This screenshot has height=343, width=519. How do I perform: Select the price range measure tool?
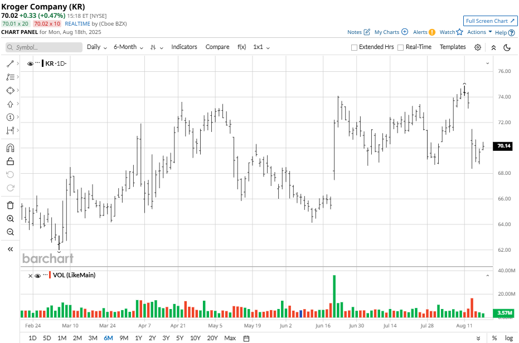coord(10,130)
